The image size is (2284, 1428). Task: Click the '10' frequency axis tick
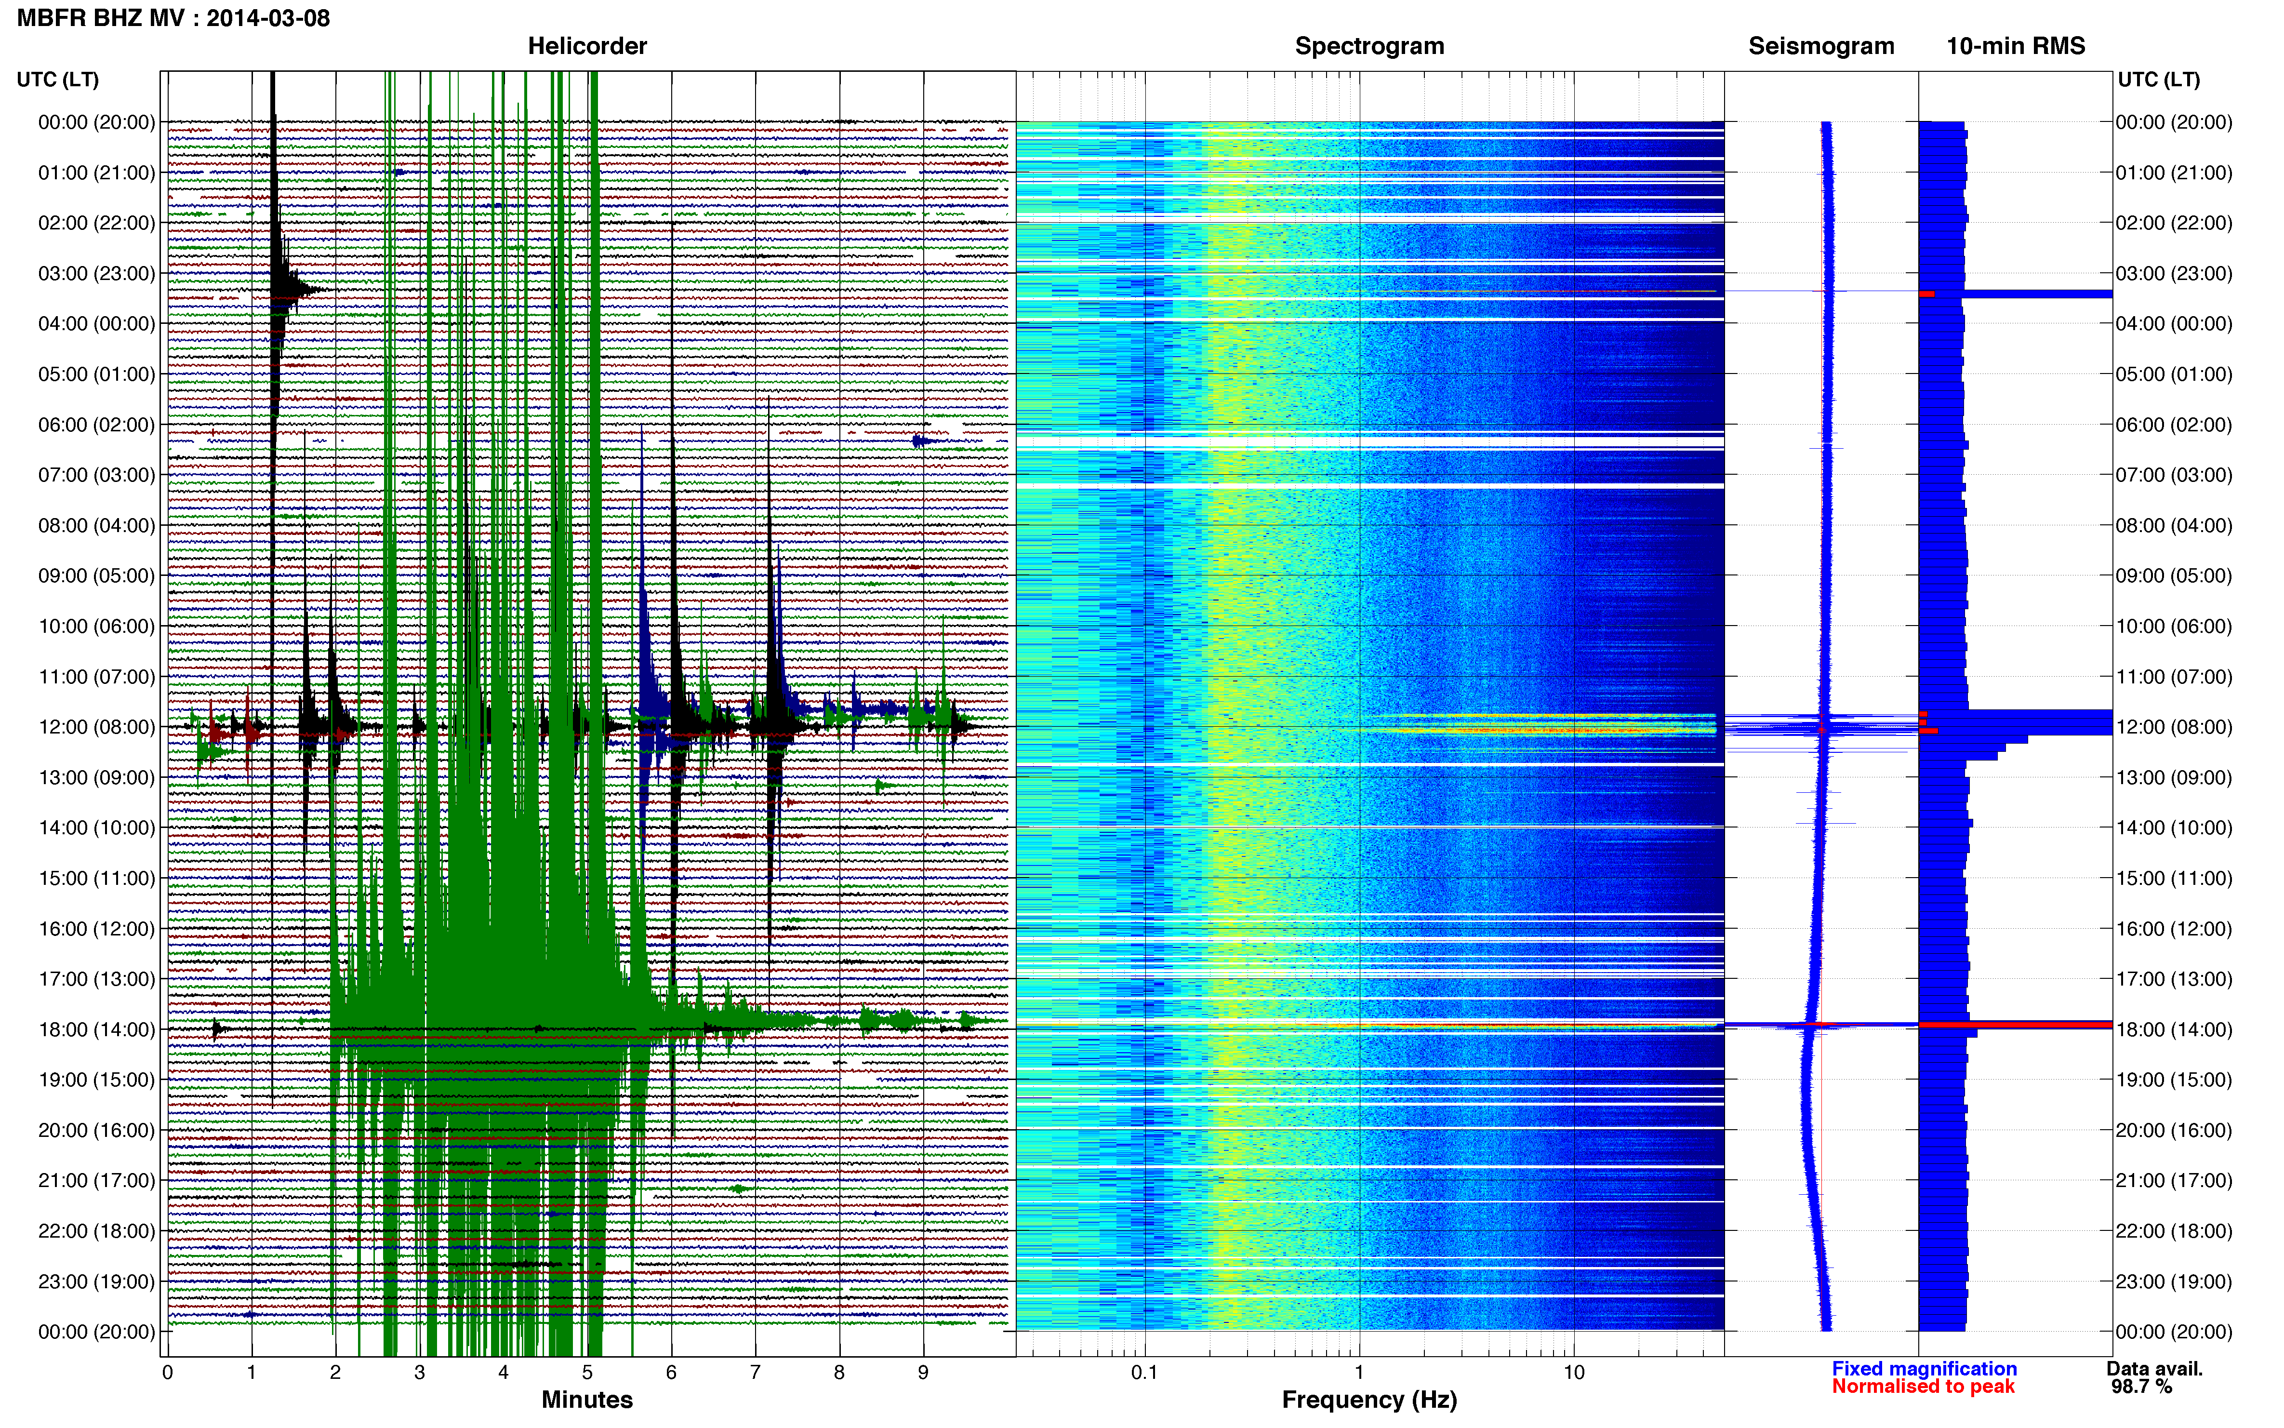pos(1574,1372)
